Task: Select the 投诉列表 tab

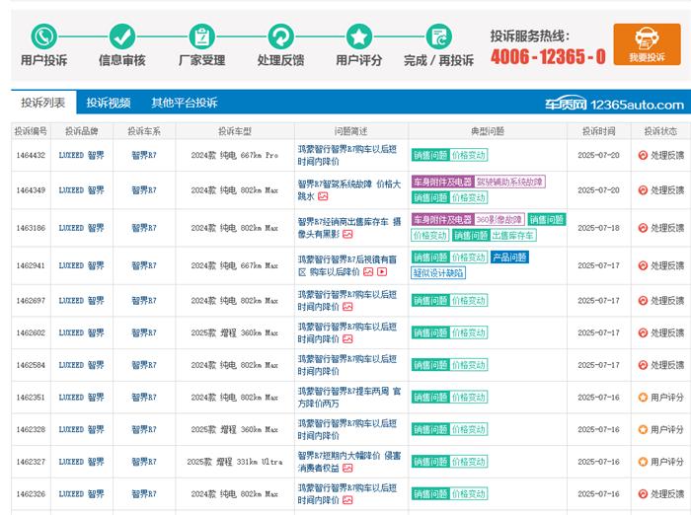Action: pyautogui.click(x=43, y=103)
